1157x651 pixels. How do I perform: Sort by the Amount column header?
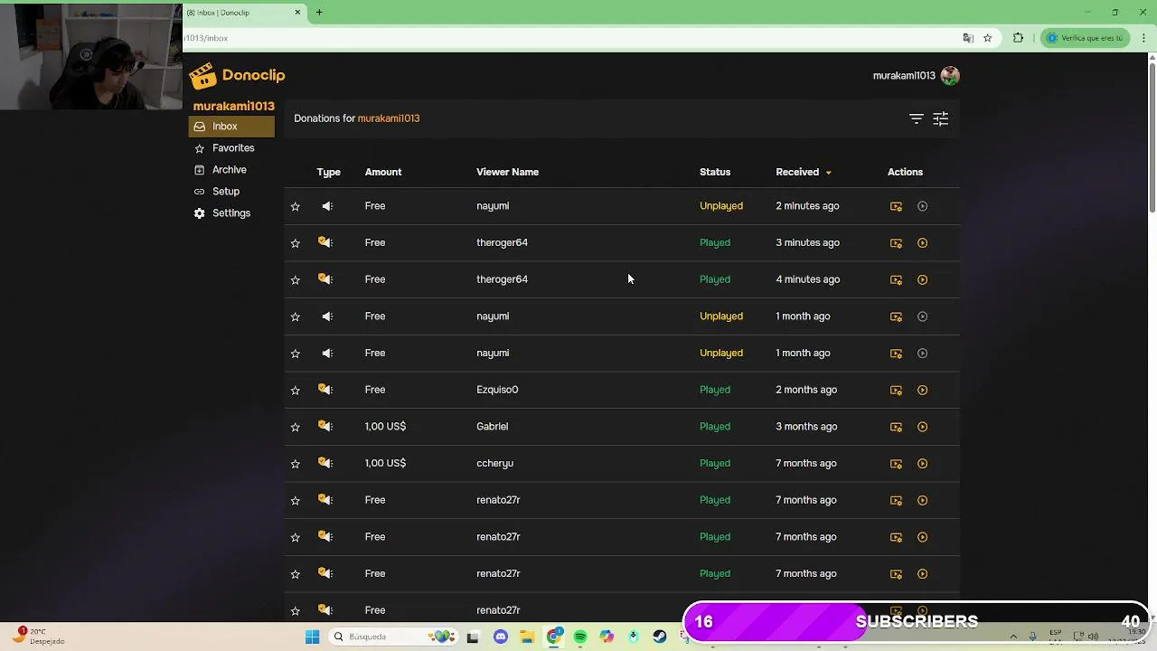[383, 172]
